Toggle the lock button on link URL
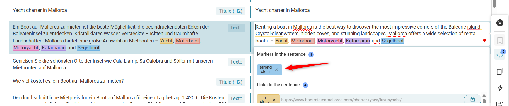 point(472,99)
